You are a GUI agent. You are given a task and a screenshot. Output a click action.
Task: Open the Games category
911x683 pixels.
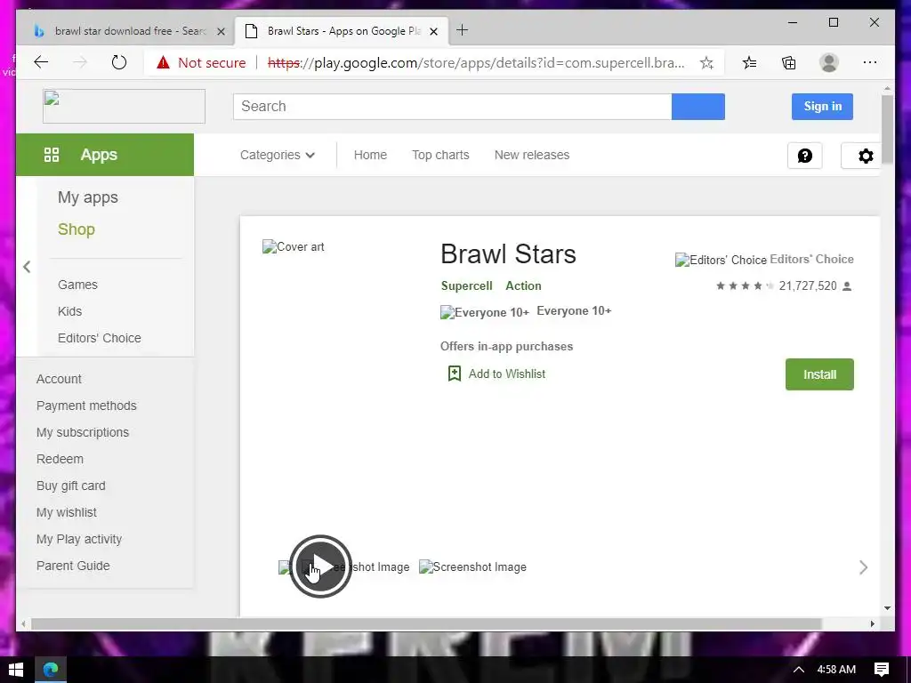tap(77, 285)
